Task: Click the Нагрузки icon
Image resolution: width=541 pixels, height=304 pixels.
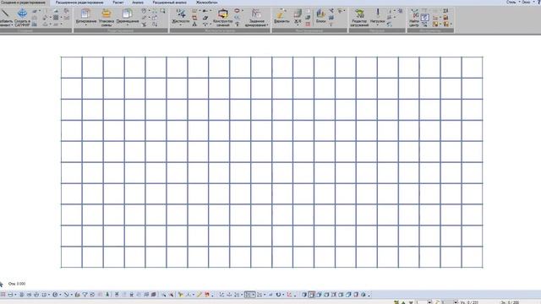Action: 378,14
